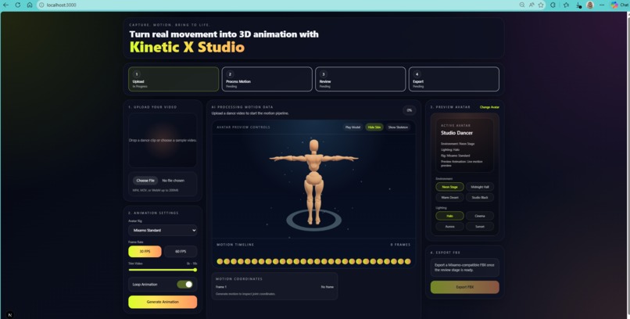630x319 pixels.
Task: Open the browser settings three-dot menu
Action: pyautogui.click(x=602, y=5)
